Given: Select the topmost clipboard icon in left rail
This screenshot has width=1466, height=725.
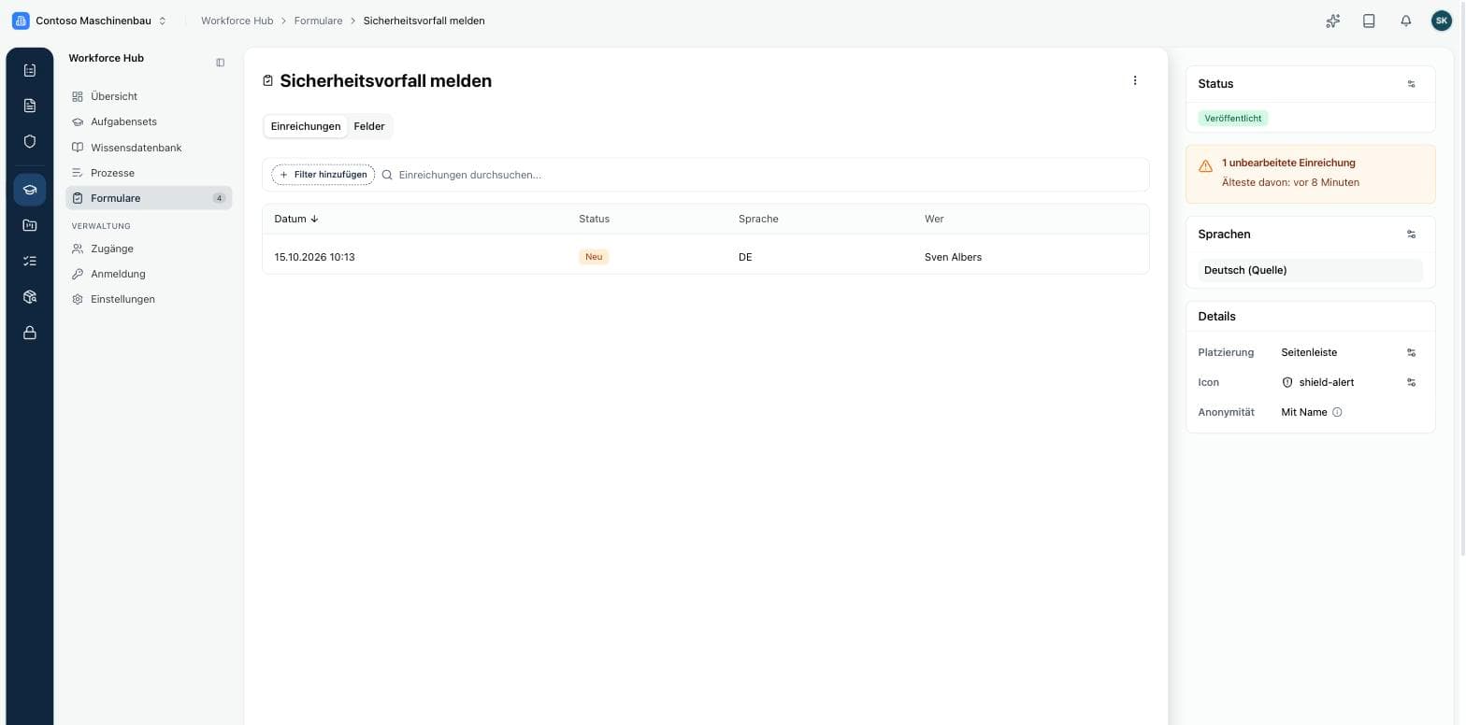Looking at the screenshot, I should [x=30, y=70].
